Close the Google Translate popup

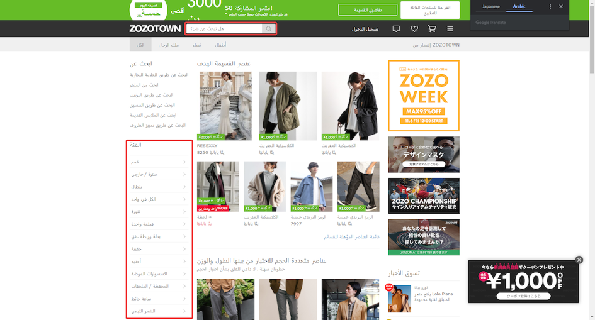[x=561, y=6]
